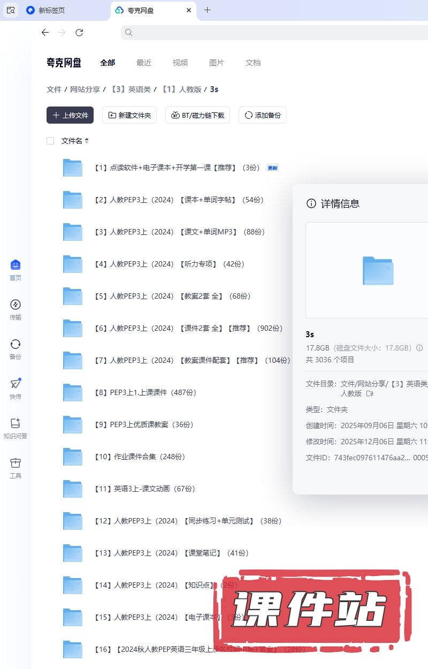Open the 知识问答 sidebar icon
Viewport: 428px width, 669px height.
click(x=16, y=424)
